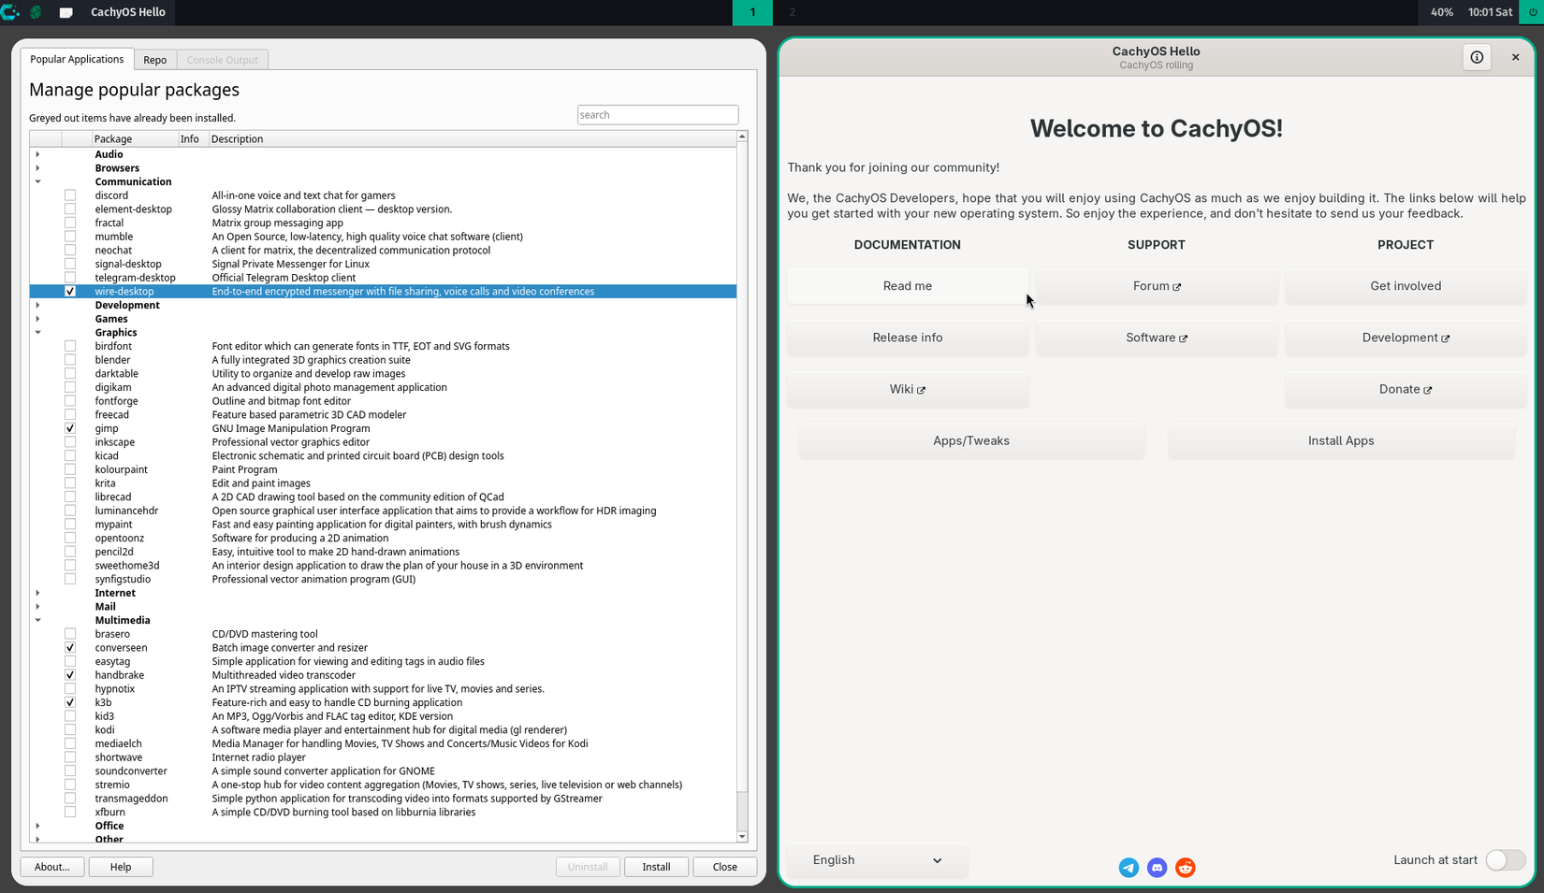Open the Telegram community icon
Image resolution: width=1544 pixels, height=893 pixels.
click(x=1129, y=868)
